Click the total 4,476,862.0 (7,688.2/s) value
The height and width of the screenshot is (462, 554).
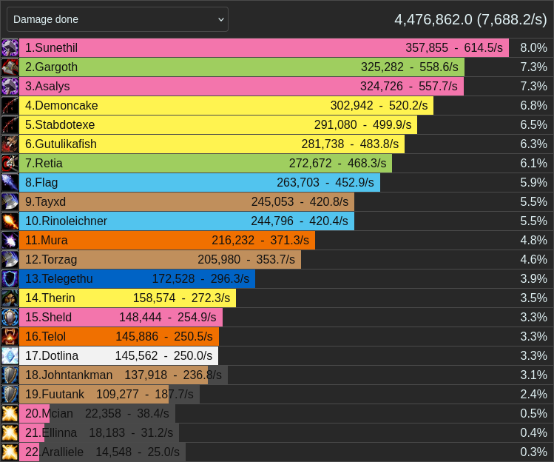tap(470, 19)
